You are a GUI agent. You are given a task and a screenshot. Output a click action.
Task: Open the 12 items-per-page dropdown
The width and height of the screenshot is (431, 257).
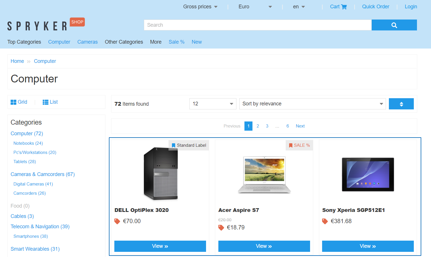click(213, 104)
